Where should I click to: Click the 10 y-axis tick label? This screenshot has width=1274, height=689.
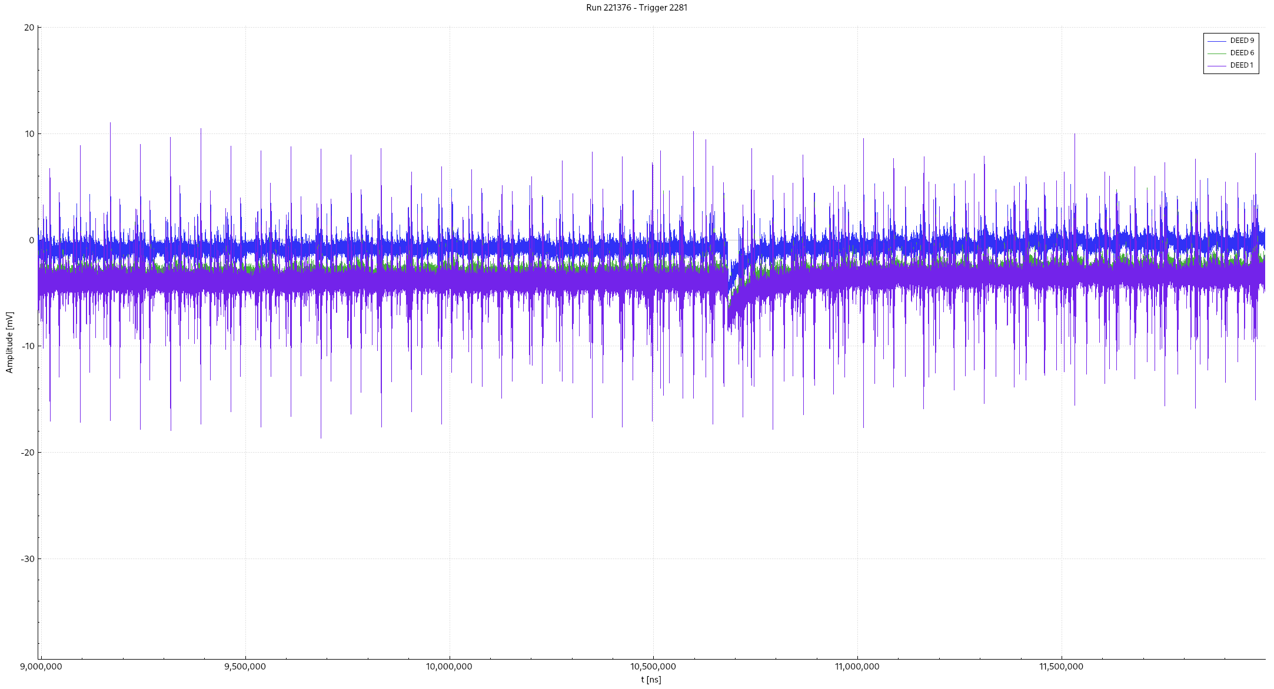[x=29, y=134]
